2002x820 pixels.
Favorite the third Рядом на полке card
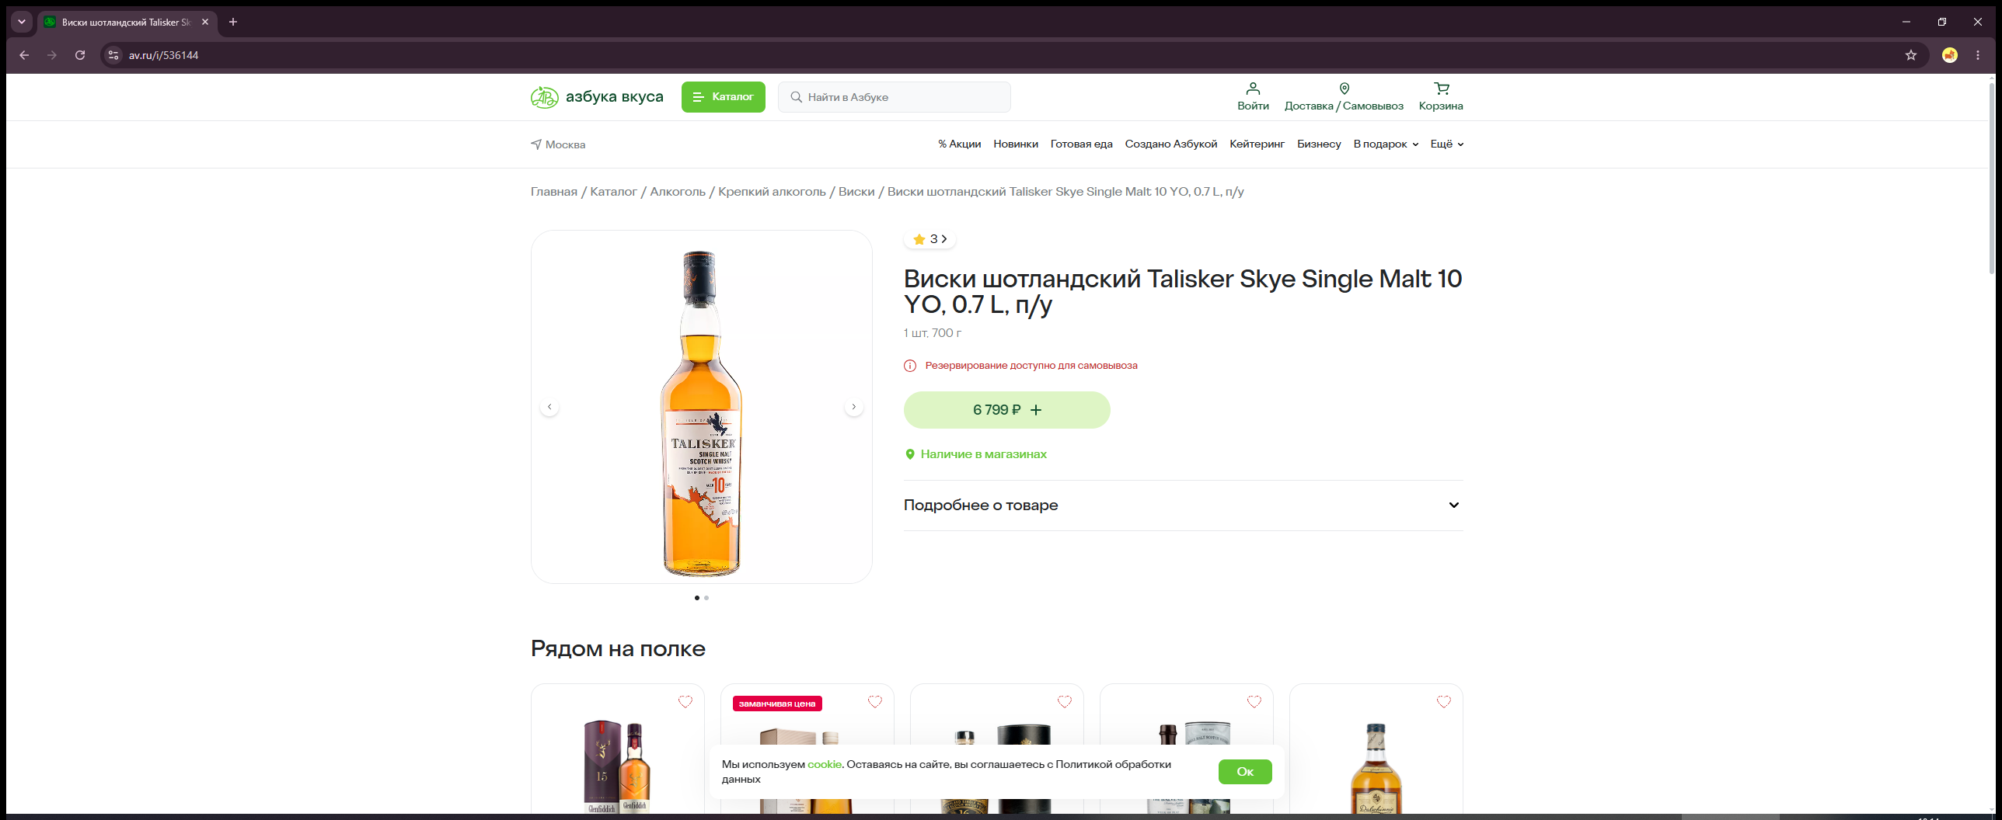click(x=1064, y=702)
